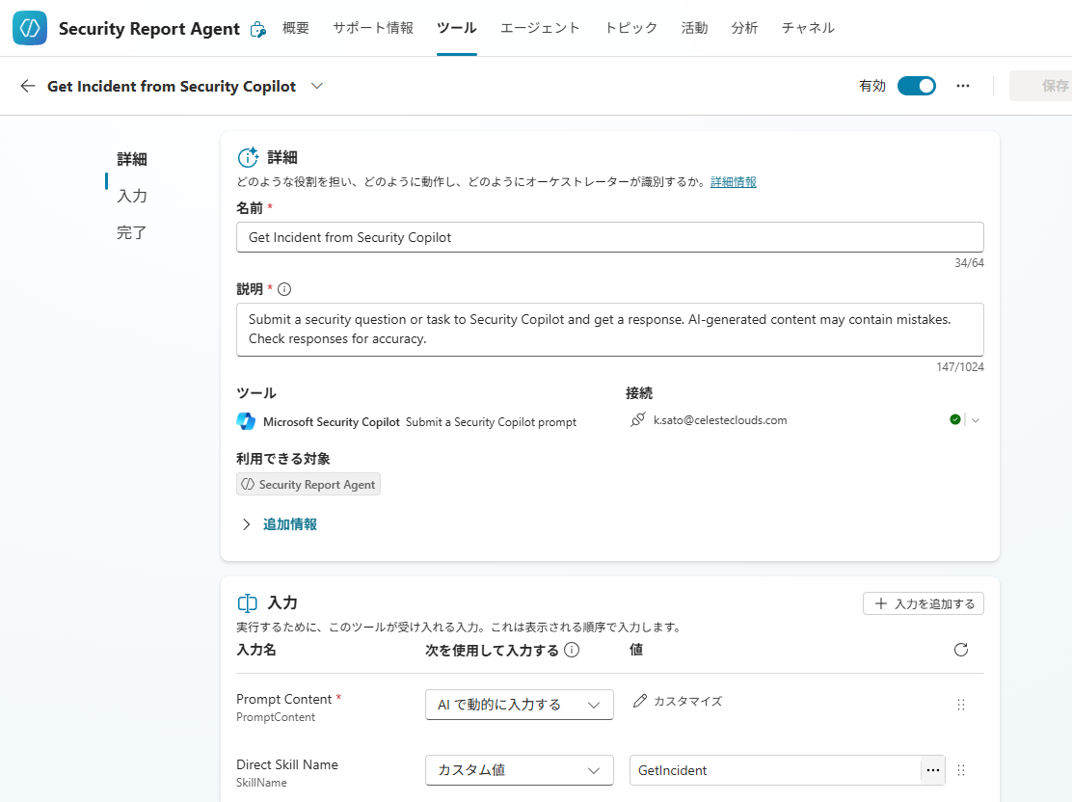Click the 'Submit a Security Copilot prompt' text

tap(491, 422)
